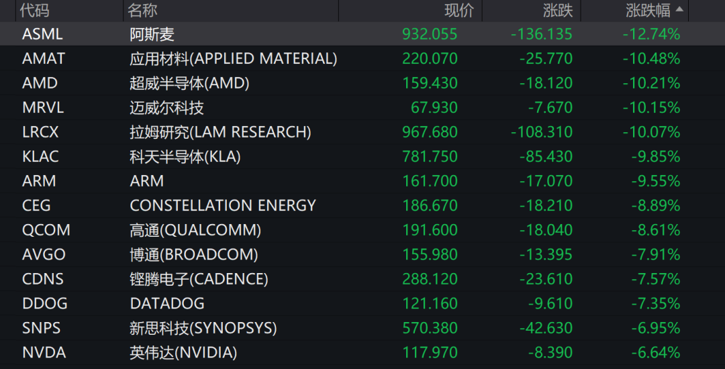Viewport: 725px width, 369px height.
Task: Open 科天半导体(KLA) stock name
Action: click(x=185, y=156)
